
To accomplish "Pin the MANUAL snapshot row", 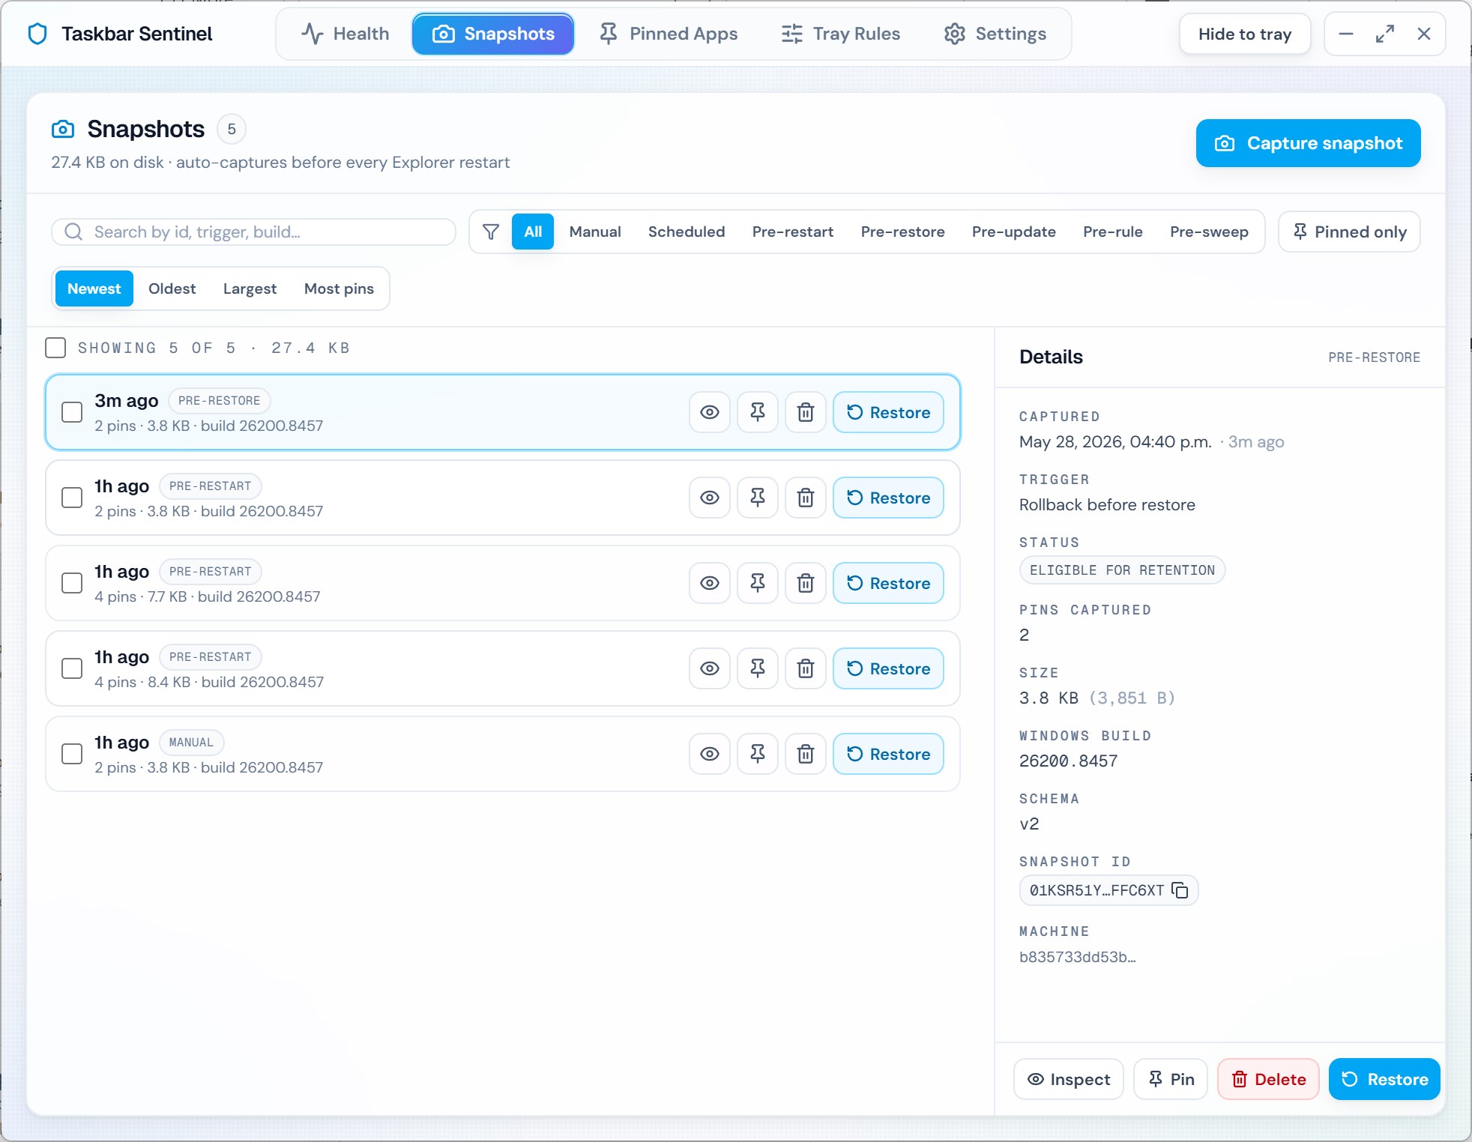I will 757,754.
